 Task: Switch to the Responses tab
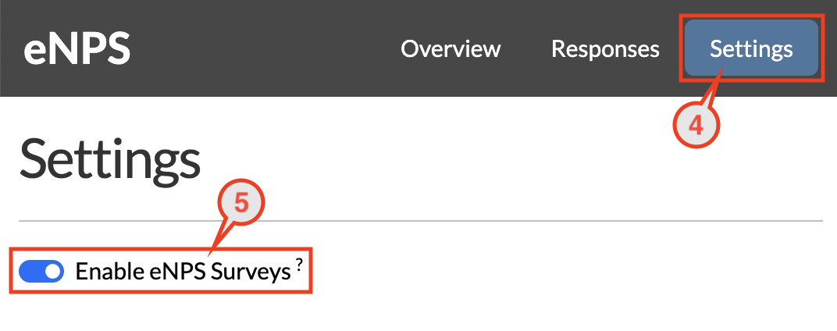tap(605, 49)
